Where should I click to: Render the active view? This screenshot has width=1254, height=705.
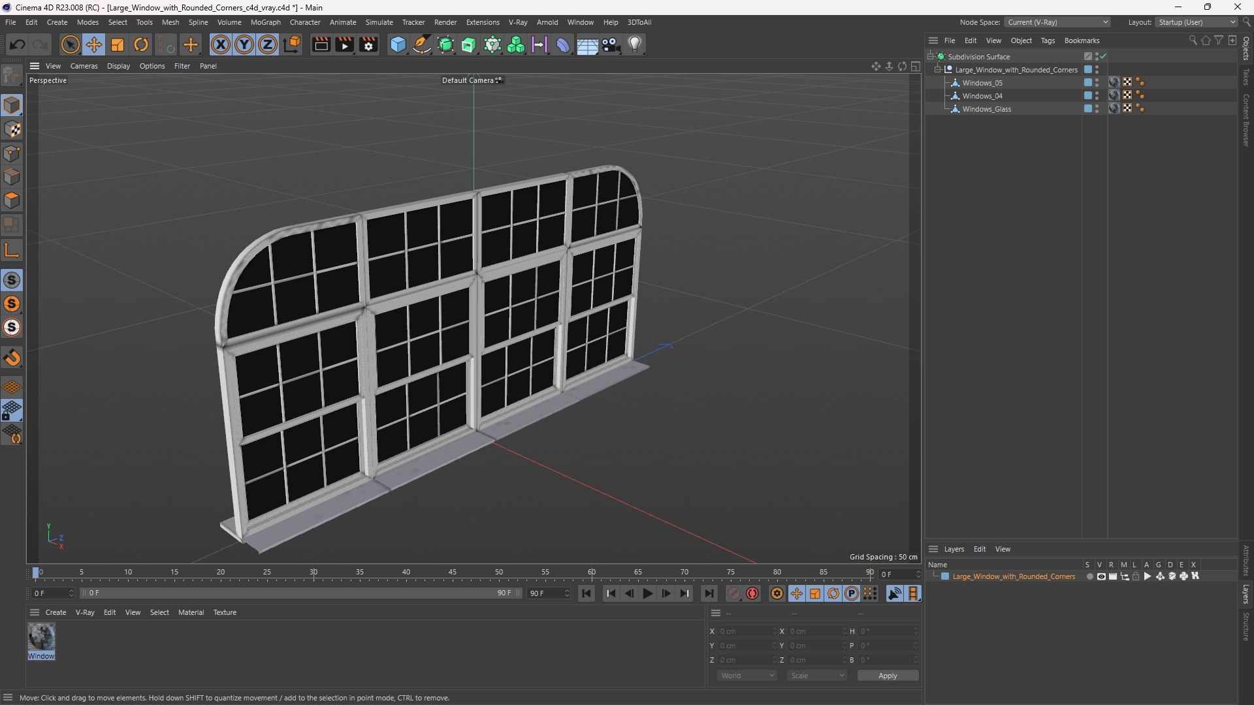coord(321,44)
